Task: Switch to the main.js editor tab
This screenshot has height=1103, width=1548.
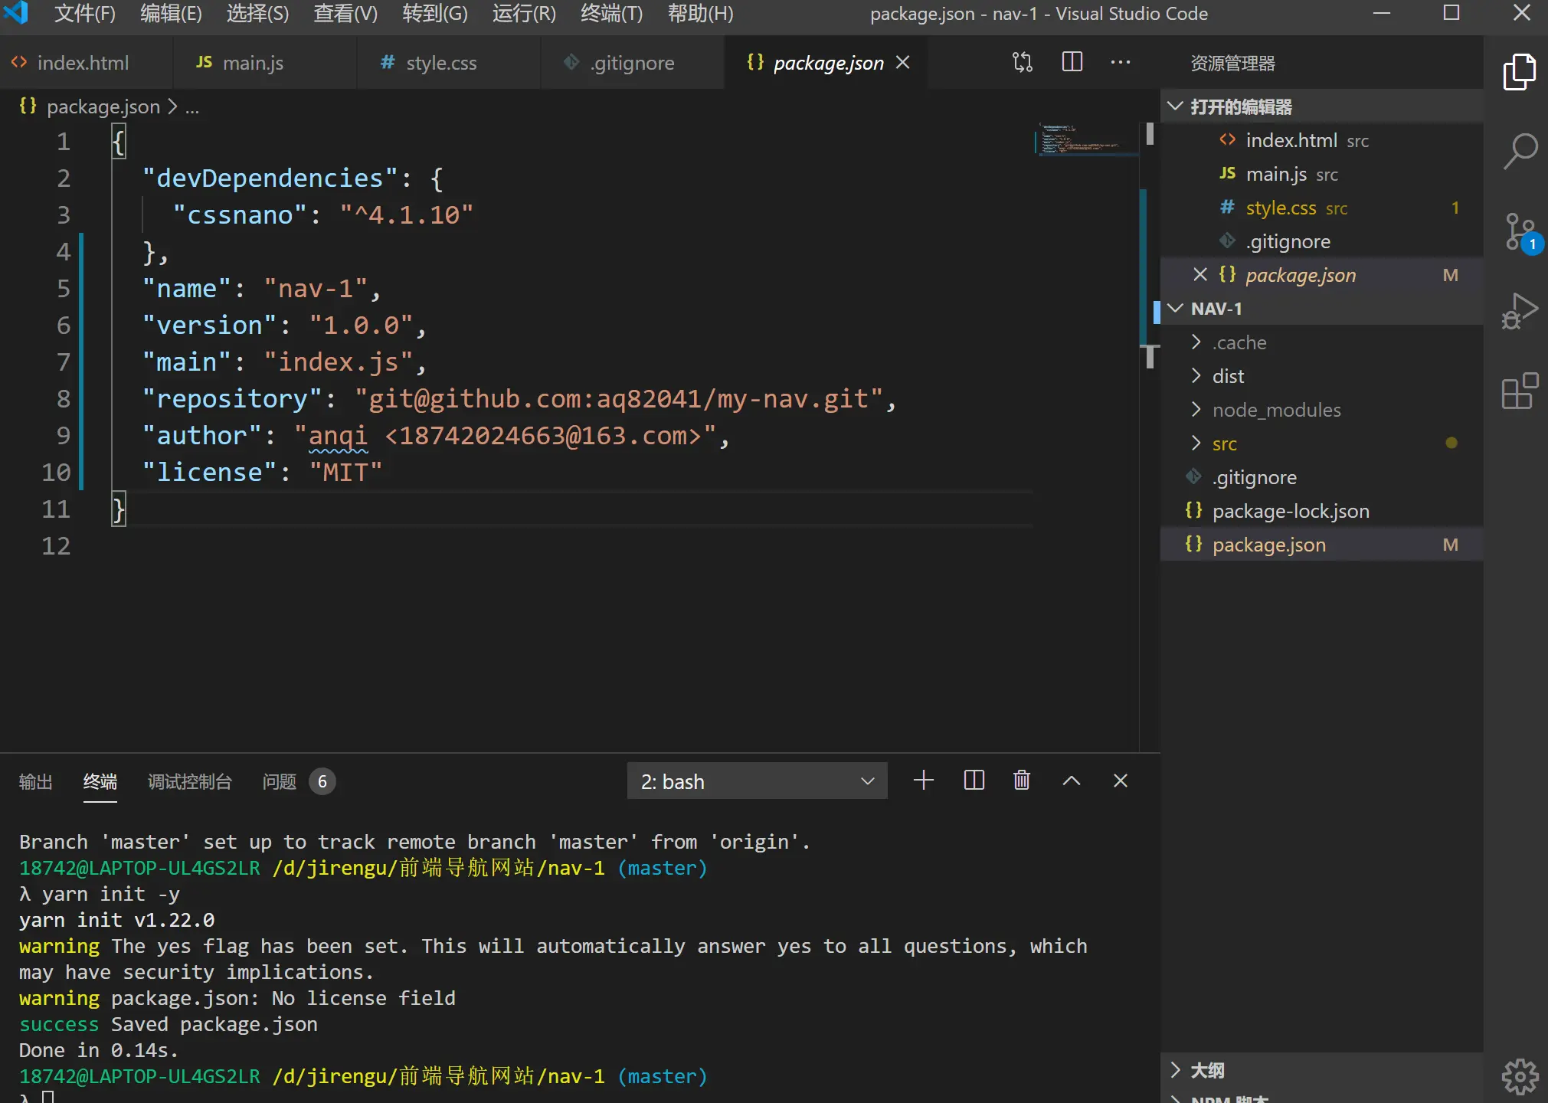Action: tap(252, 63)
